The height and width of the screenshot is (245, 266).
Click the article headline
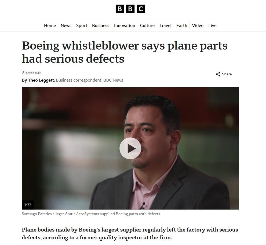click(125, 52)
